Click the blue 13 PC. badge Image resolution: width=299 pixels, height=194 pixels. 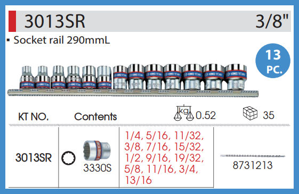coord(273,61)
